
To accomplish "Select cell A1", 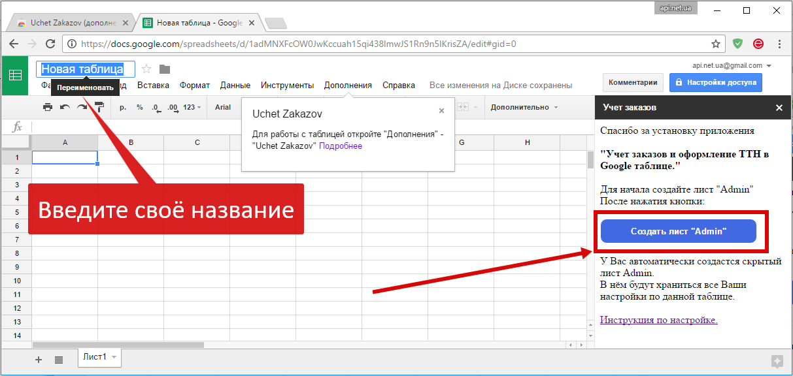I will (x=65, y=157).
